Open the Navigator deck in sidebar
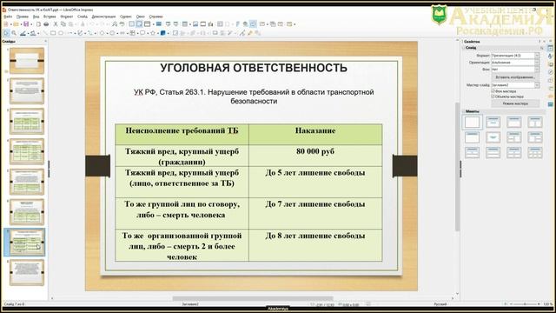Viewport: 556px width, 313px height. [x=551, y=72]
